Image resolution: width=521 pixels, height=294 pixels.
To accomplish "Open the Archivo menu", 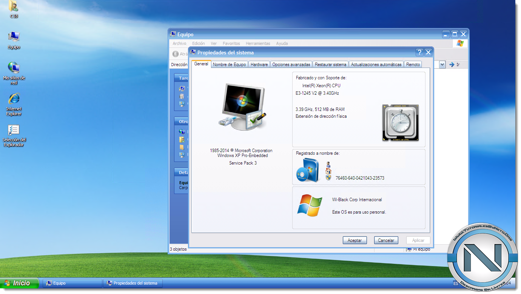I will [179, 43].
